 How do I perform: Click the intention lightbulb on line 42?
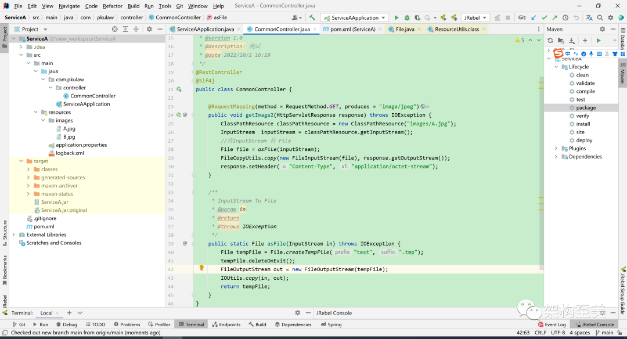(x=201, y=269)
